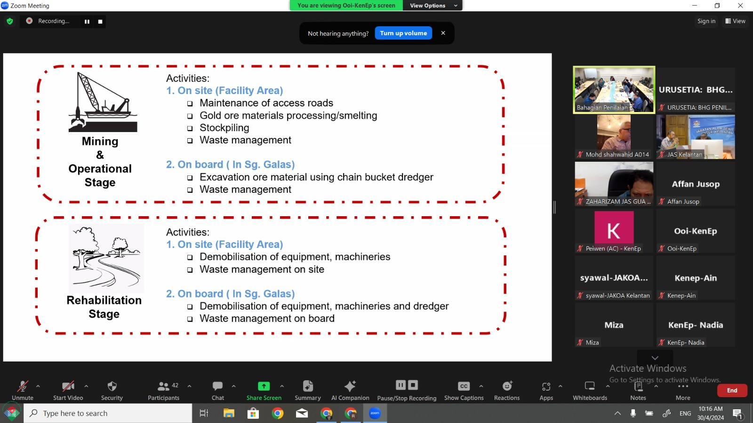The image size is (753, 423).
Task: Open the meeting Summary icon
Action: [x=308, y=386]
